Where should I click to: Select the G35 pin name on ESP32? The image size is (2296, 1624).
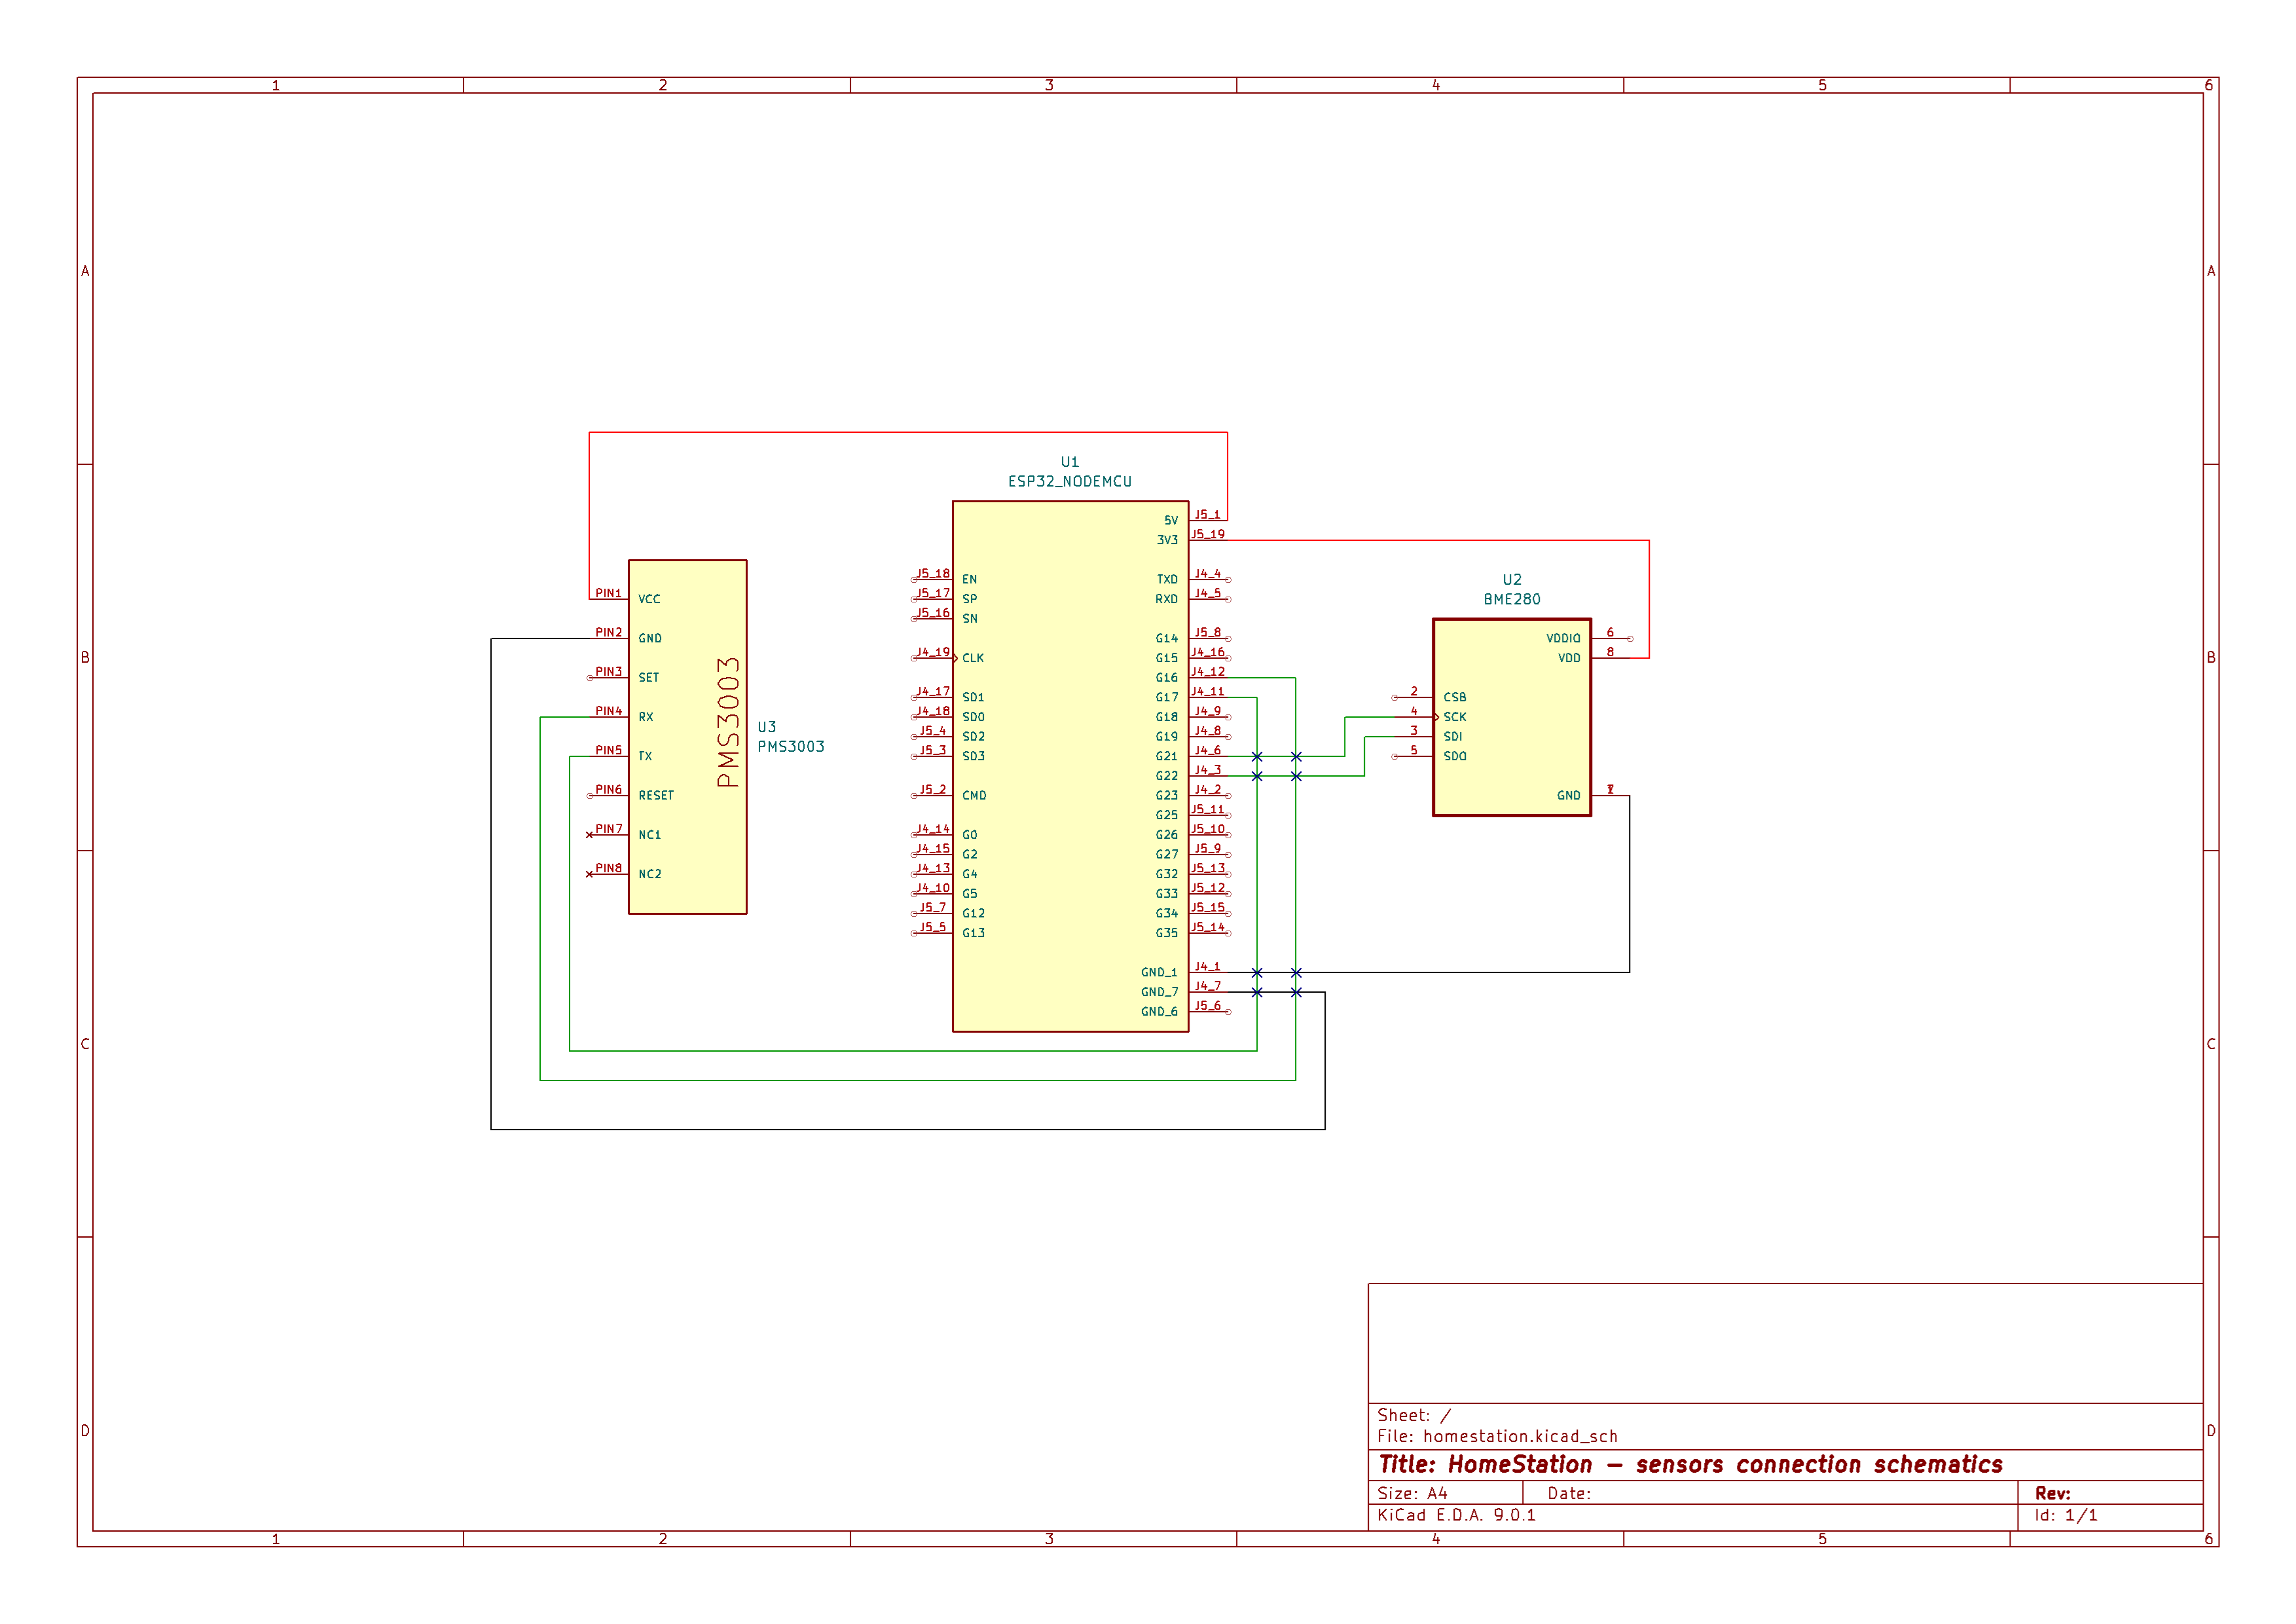click(x=1166, y=933)
